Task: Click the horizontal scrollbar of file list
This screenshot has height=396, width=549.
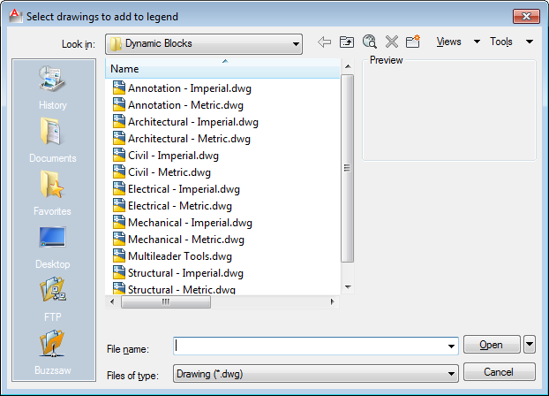Action: coord(166,301)
